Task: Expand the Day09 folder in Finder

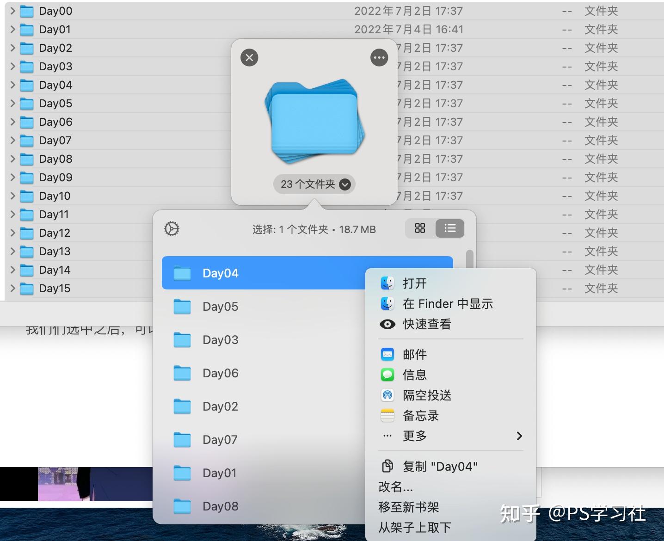Action: tap(13, 177)
